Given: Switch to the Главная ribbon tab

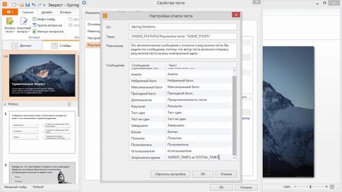Looking at the screenshot, I should (x=28, y=12).
